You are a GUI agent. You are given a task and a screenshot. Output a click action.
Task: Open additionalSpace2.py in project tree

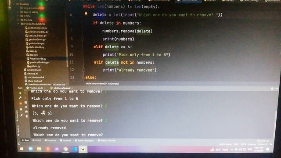(x=37, y=32)
